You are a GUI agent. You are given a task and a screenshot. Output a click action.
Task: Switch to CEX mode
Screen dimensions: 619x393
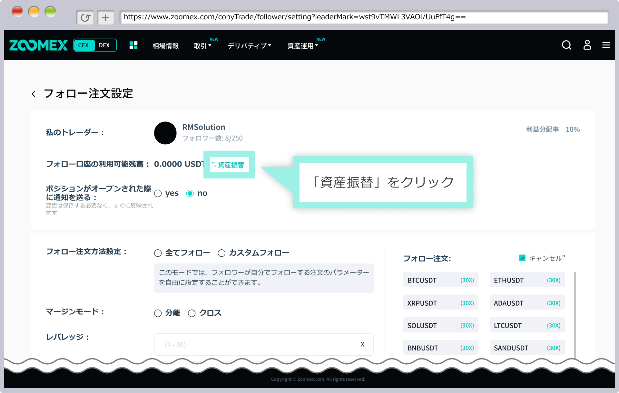coord(84,45)
